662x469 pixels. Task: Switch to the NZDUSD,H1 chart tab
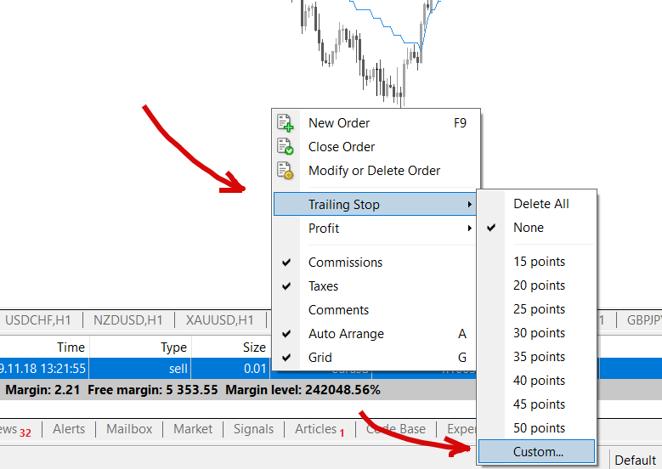(128, 320)
